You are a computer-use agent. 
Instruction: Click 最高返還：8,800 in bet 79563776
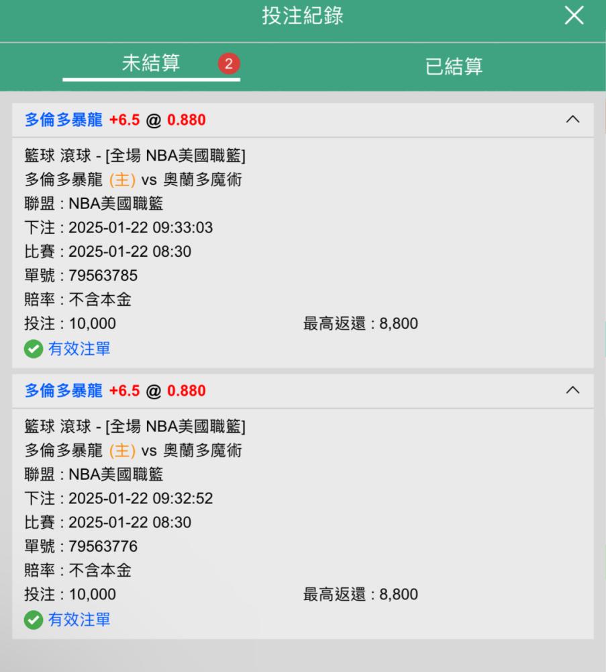pyautogui.click(x=361, y=594)
